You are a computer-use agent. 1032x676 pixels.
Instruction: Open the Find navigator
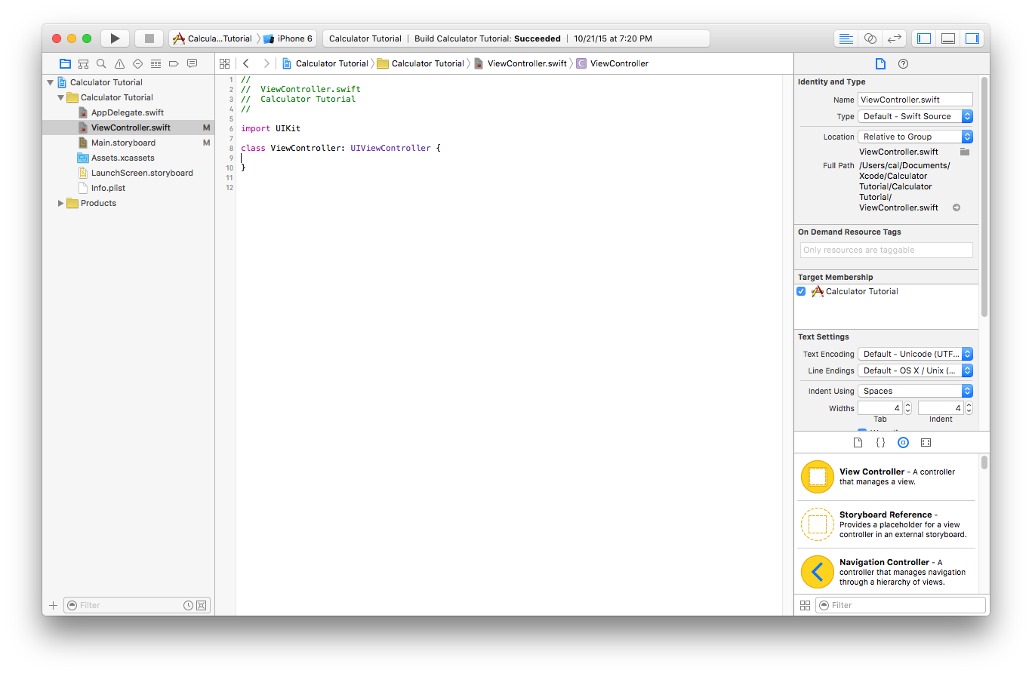(x=101, y=63)
